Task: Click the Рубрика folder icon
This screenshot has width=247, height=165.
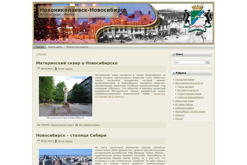Action: pos(38,125)
